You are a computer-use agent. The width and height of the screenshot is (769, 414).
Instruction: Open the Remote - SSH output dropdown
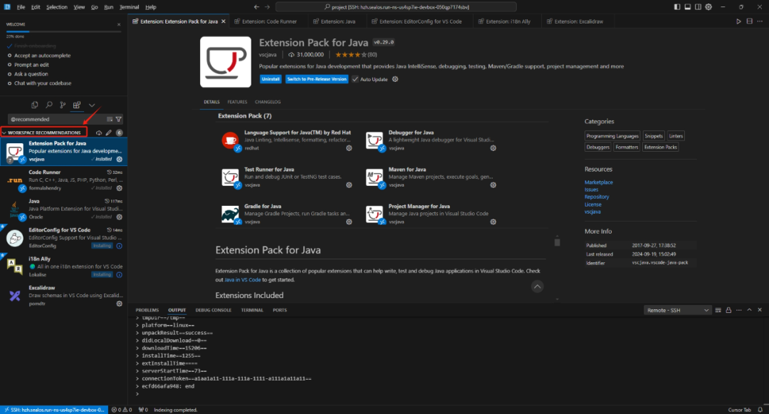[676, 310]
